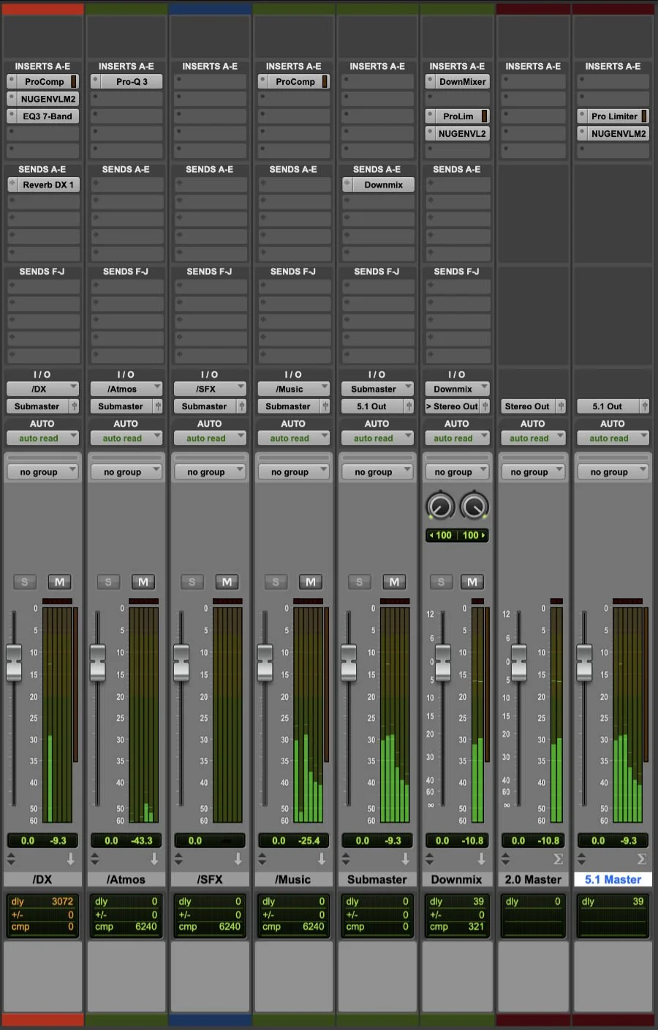The width and height of the screenshot is (658, 1030).
Task: Select the 2.0 Master track name
Action: click(x=533, y=878)
